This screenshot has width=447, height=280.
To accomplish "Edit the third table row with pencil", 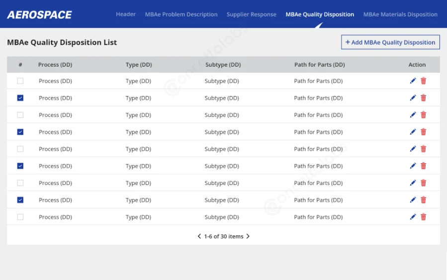I will click(x=413, y=115).
